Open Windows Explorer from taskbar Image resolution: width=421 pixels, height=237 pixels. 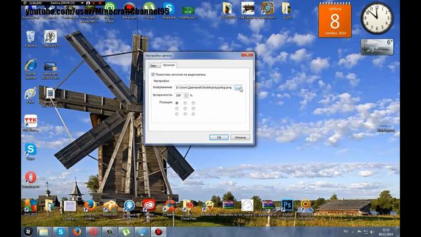44,232
